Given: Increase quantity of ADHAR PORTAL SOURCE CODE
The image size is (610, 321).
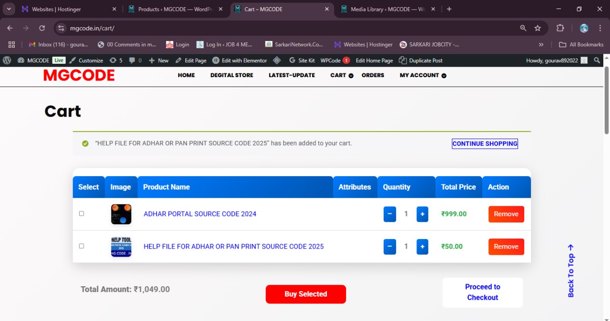Looking at the screenshot, I should pyautogui.click(x=422, y=214).
